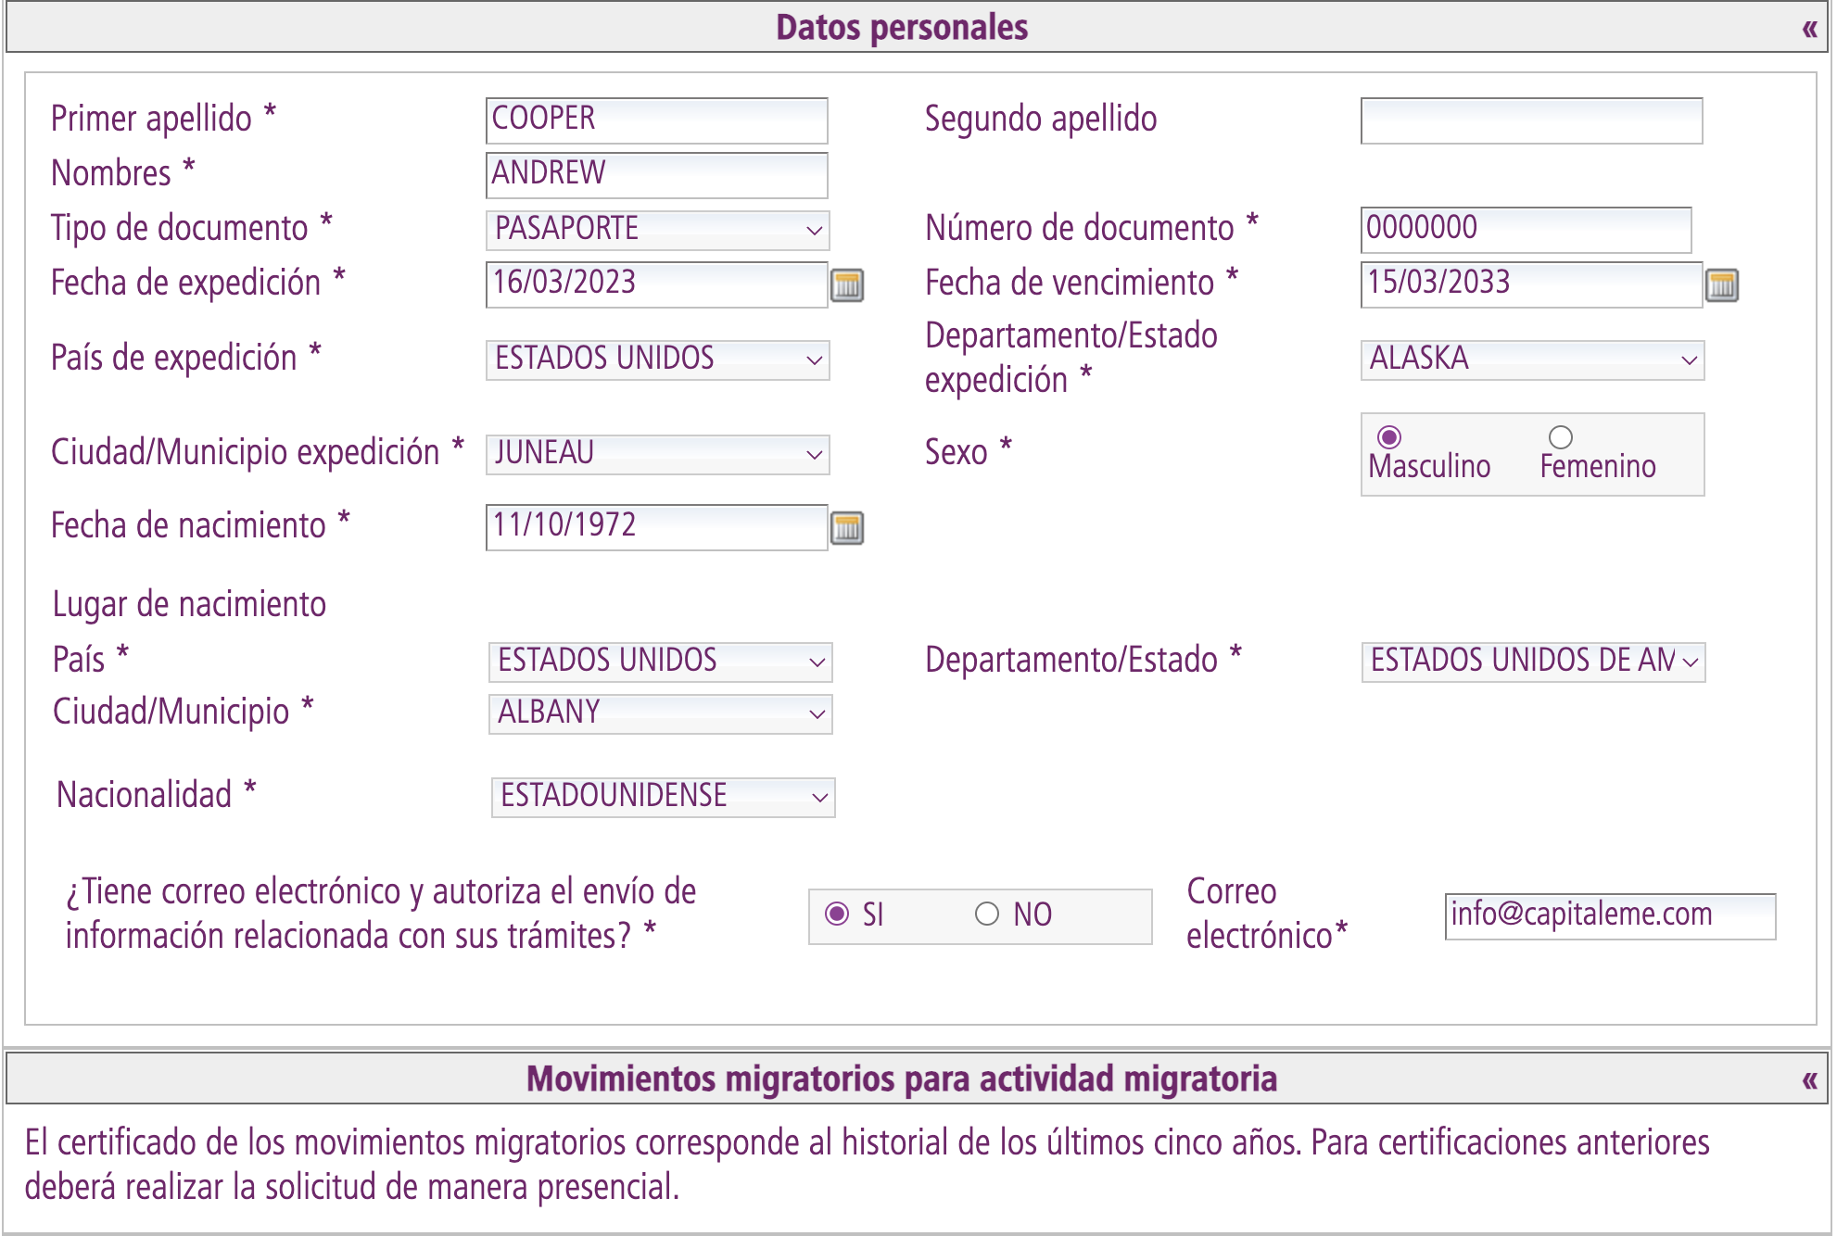The width and height of the screenshot is (1837, 1236).
Task: Open the Nacionalidad dropdown
Action: [663, 797]
